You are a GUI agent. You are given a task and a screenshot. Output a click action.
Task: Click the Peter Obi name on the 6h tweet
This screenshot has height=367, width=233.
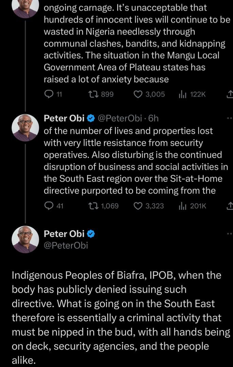[x=64, y=118]
